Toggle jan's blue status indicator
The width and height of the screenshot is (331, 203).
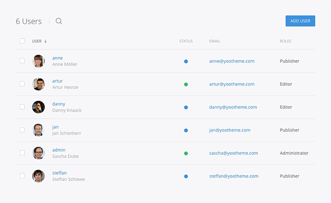[186, 130]
